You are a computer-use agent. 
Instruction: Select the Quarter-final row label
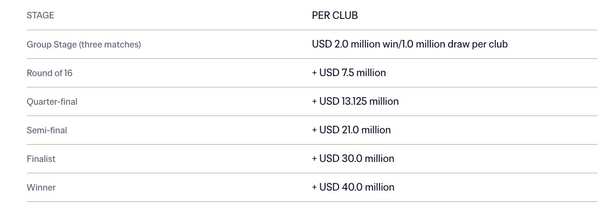pos(52,102)
